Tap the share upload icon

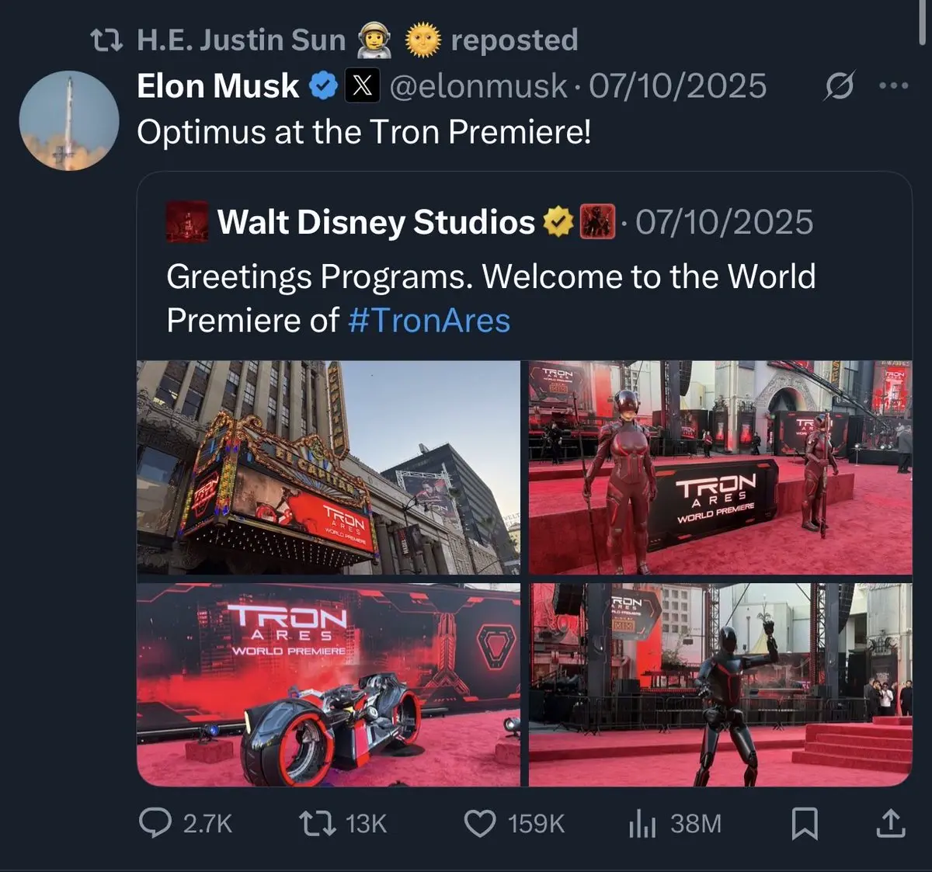tap(891, 823)
